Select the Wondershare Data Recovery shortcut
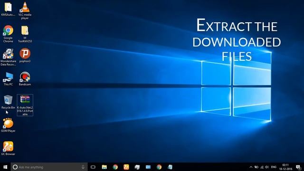Image resolution: width=304 pixels, height=171 pixels. [8, 57]
